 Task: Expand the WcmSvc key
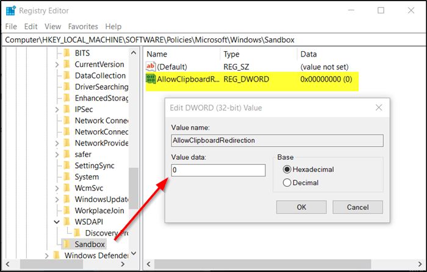[57, 188]
